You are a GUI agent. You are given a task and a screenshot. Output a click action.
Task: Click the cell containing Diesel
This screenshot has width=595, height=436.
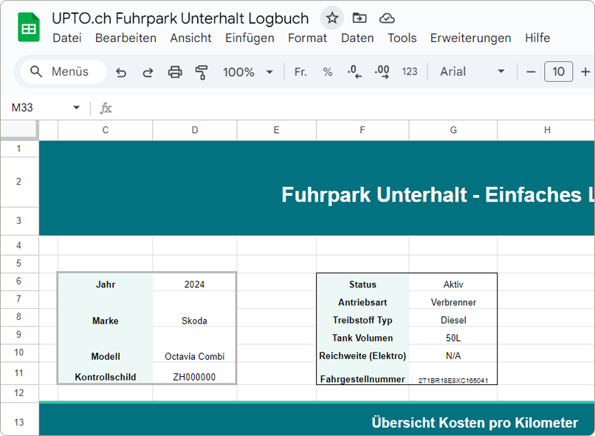(x=453, y=318)
